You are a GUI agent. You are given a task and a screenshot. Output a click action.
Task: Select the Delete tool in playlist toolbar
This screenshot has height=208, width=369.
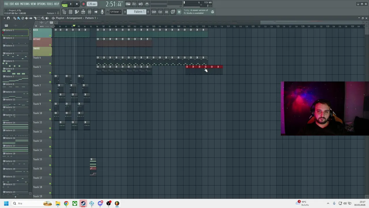click(23, 18)
